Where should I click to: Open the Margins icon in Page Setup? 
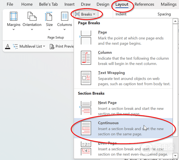click(x=13, y=16)
